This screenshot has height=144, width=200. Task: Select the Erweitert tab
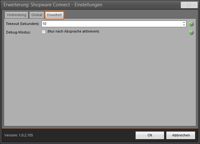pos(54,15)
